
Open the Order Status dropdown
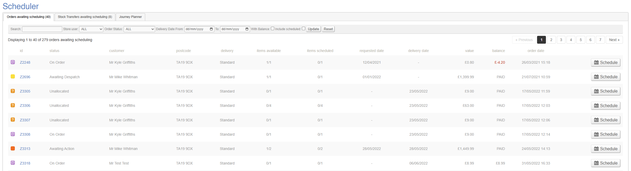[x=139, y=29]
